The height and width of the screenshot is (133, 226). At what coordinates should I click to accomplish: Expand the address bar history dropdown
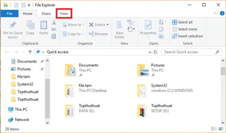(150, 52)
